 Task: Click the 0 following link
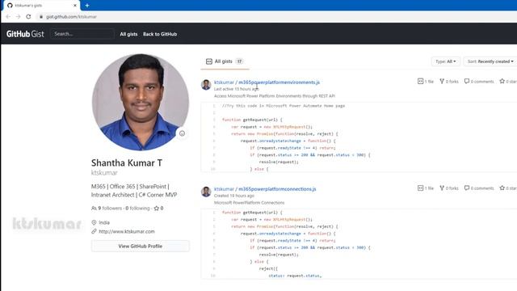click(137, 209)
